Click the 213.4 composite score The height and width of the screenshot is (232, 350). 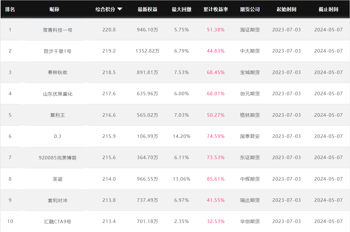pyautogui.click(x=109, y=221)
